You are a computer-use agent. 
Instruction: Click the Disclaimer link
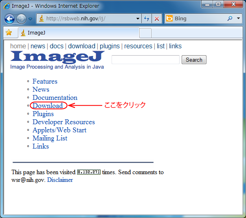tap(60, 180)
